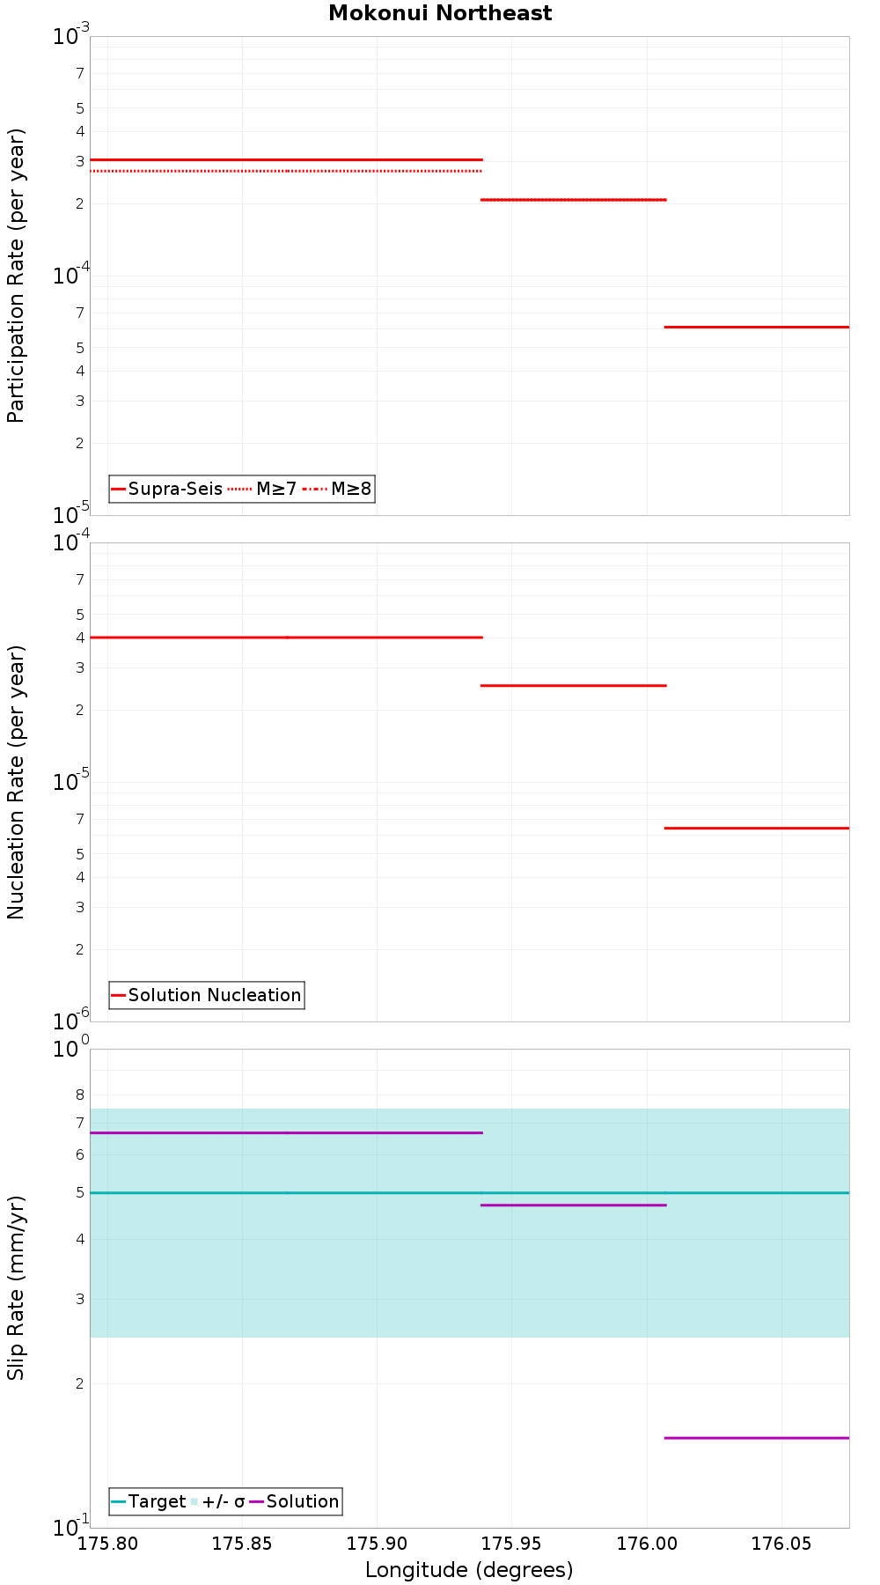Click the Solution legend entry in slip rate plot
The height and width of the screenshot is (1585, 880).
click(294, 1501)
